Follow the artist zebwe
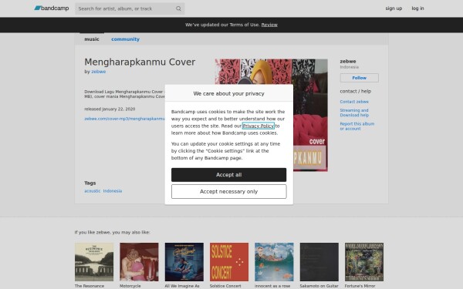 point(359,78)
